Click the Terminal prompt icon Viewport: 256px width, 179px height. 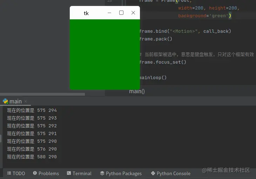(x=69, y=173)
